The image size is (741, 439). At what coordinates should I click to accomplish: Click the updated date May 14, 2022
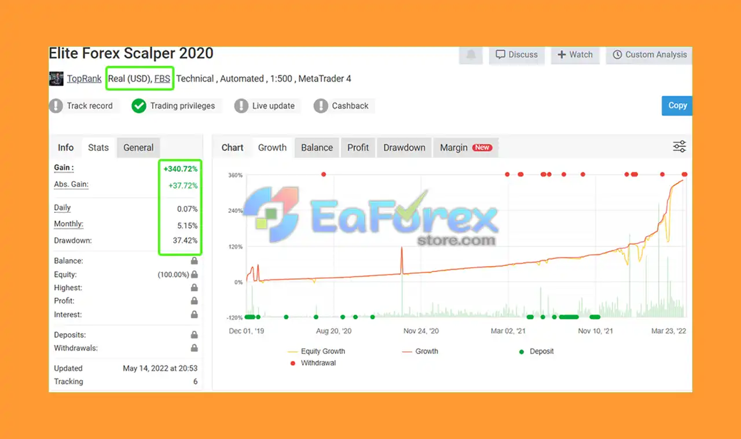(x=160, y=368)
